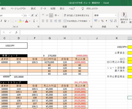Viewport: 132px width, 109px height.
Task: Open the ページ レイアウト tab
Action: pos(18,9)
